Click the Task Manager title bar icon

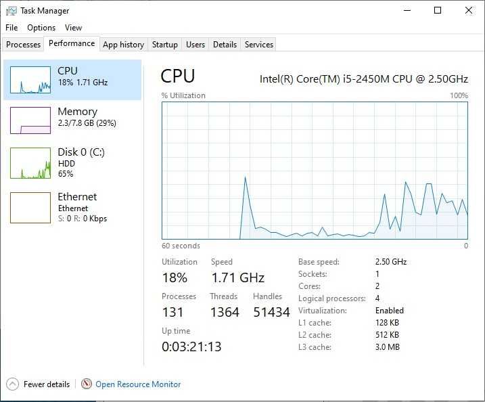[x=11, y=11]
